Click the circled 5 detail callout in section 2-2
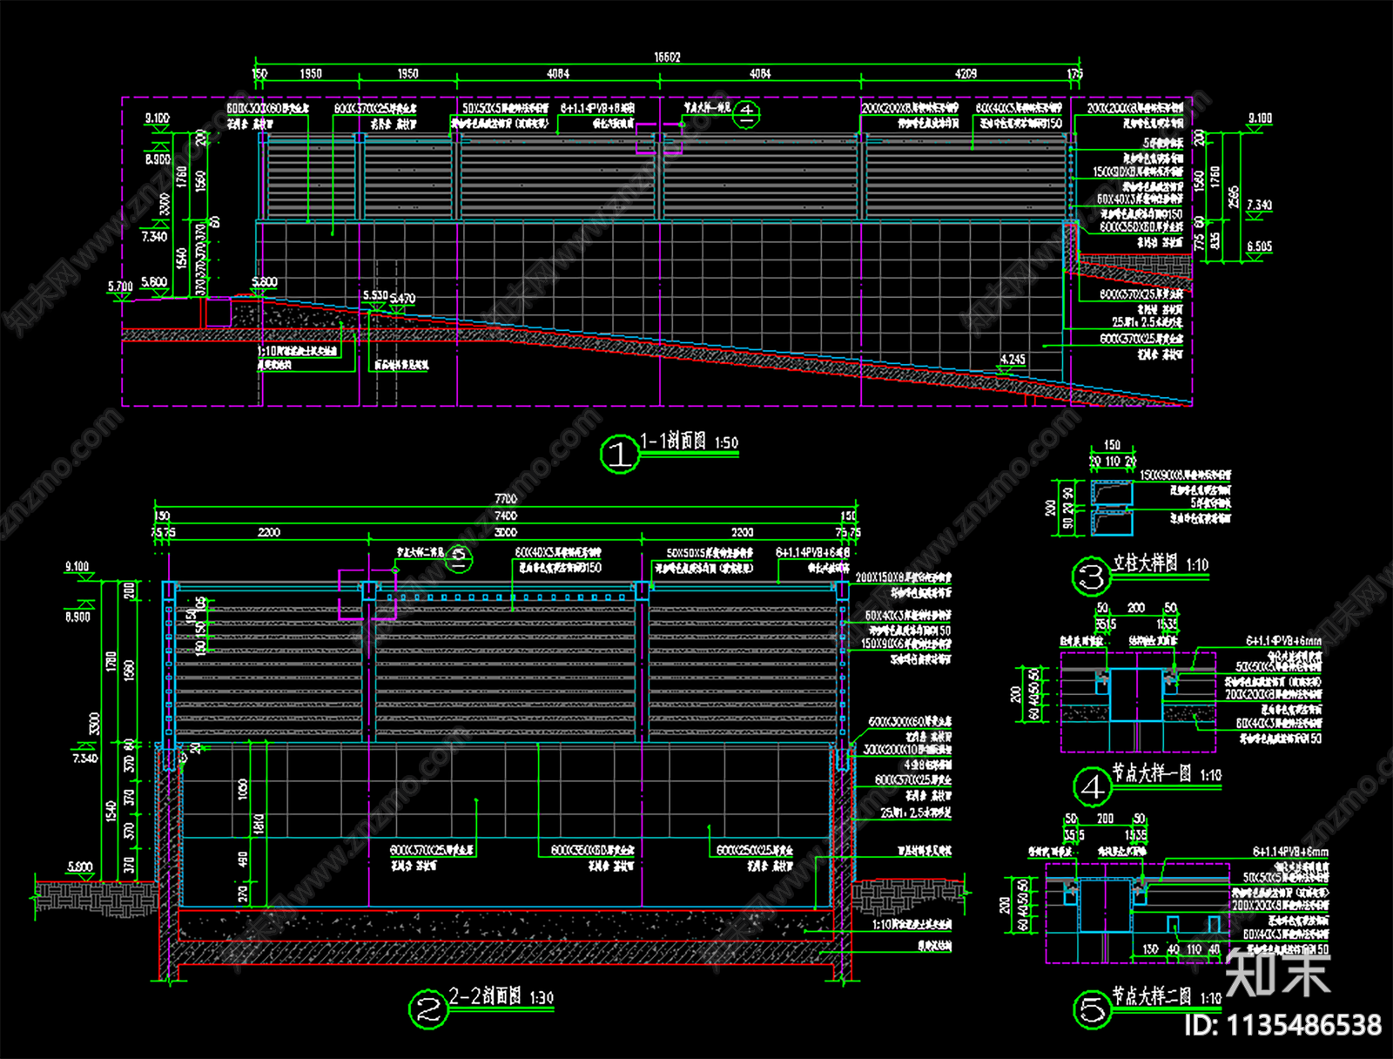Viewport: 1393px width, 1059px height. (459, 558)
